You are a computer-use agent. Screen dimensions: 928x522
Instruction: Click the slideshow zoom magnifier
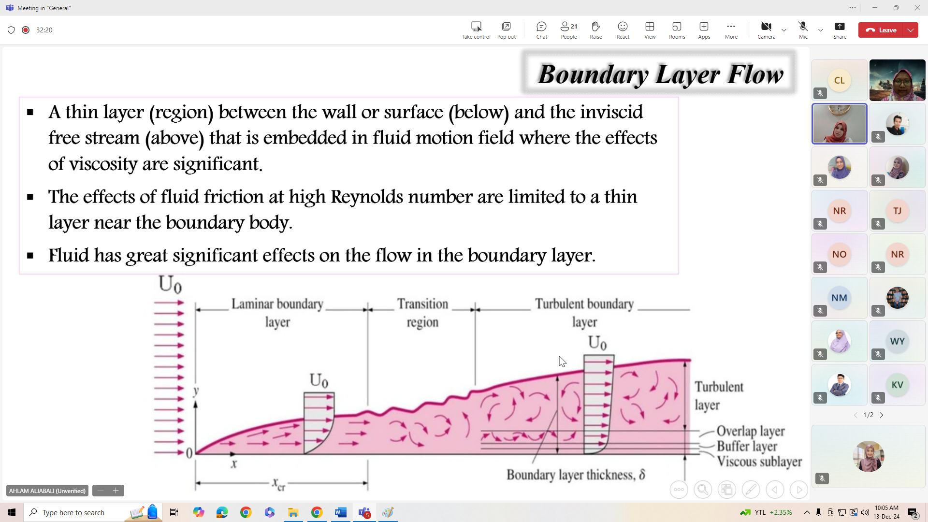(703, 490)
